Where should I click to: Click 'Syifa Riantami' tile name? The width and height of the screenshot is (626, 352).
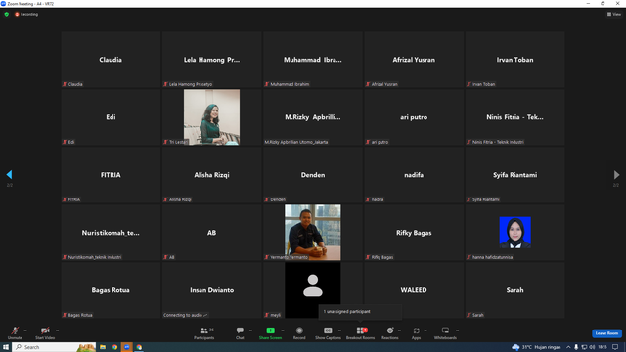515,175
